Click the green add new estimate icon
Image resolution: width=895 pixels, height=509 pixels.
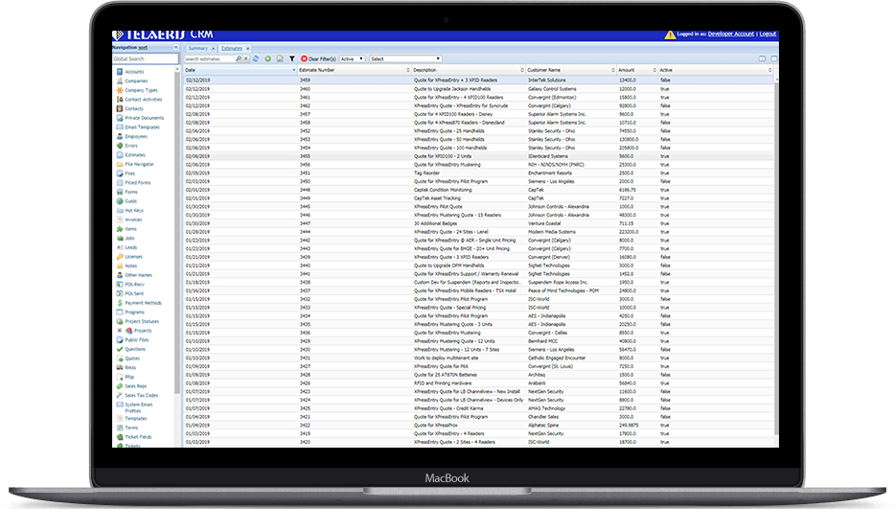coord(267,58)
